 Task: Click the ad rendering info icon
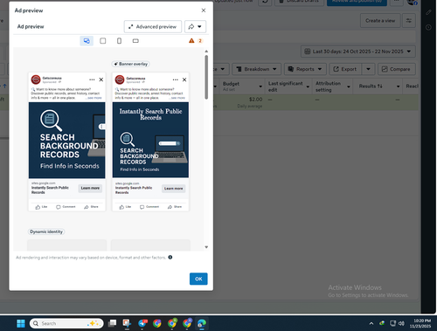(170, 258)
